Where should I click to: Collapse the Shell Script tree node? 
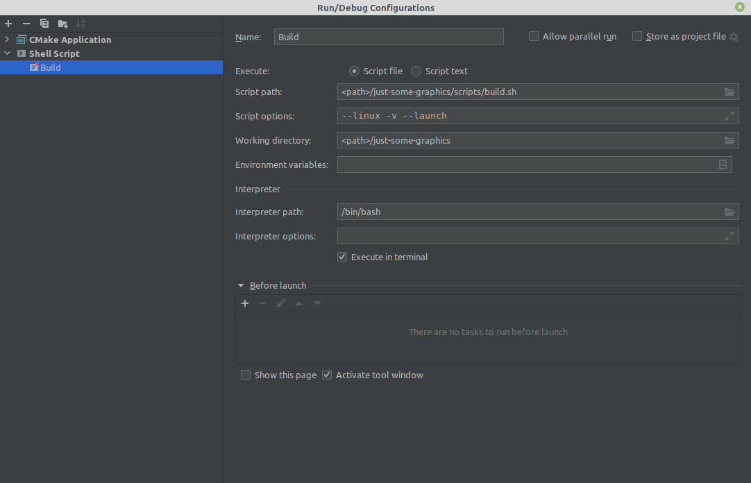[x=7, y=53]
